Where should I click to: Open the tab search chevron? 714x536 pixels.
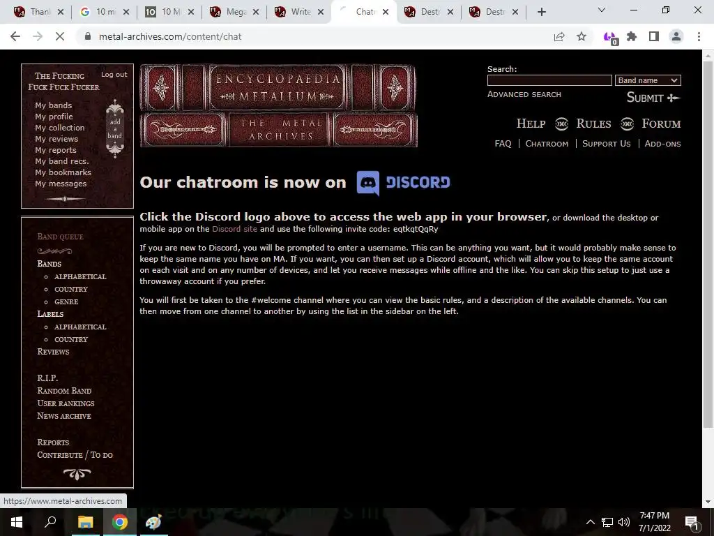(x=602, y=10)
